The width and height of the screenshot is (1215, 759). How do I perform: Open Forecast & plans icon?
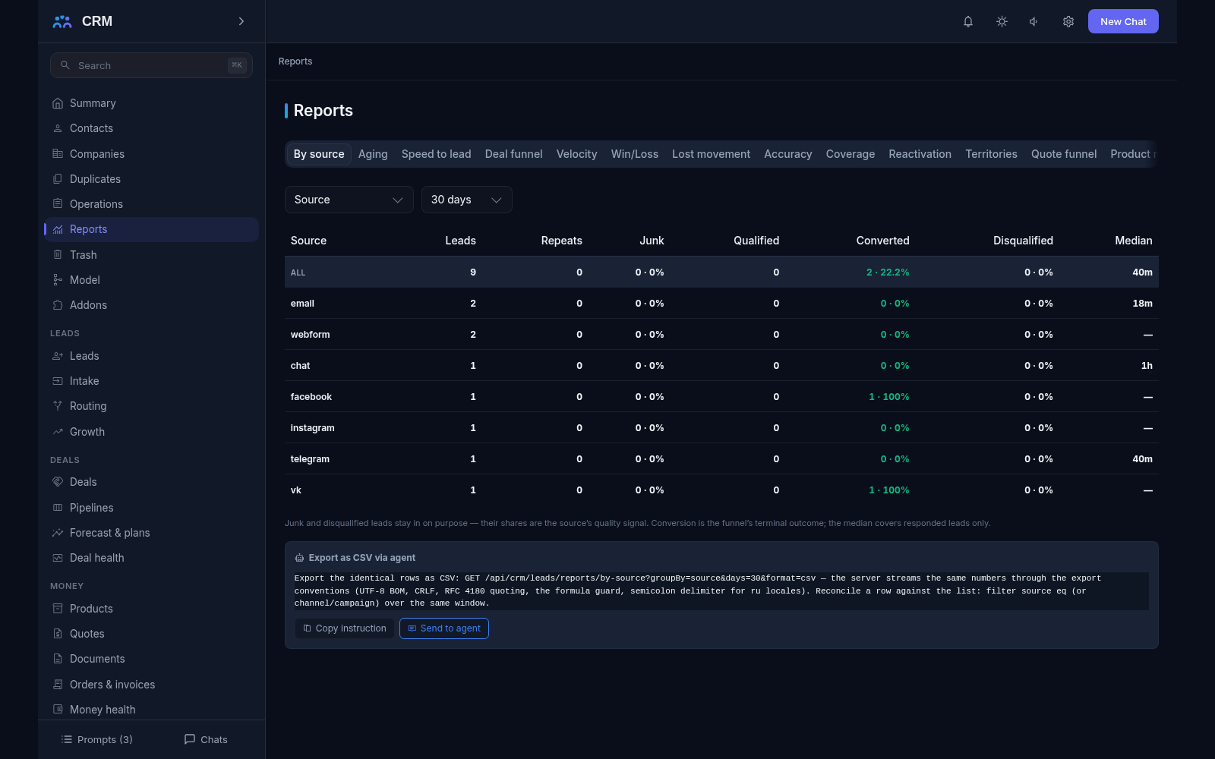58,533
